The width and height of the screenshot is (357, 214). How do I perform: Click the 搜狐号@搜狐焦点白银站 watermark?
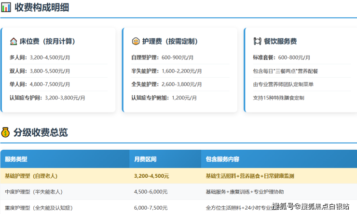coord(311,207)
